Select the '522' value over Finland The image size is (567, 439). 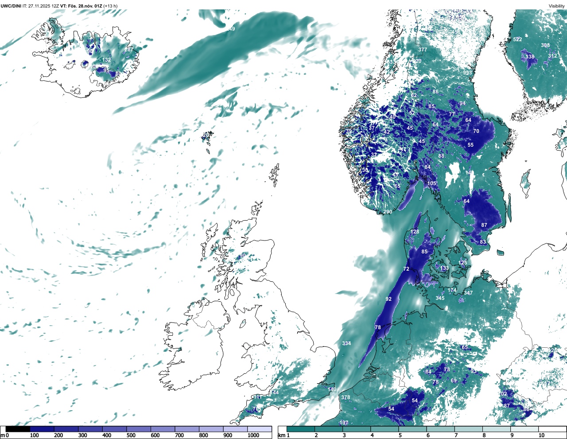pos(517,39)
